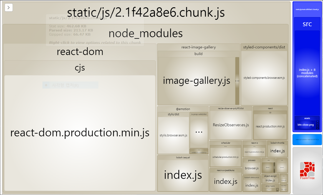Viewport: 323px width, 195px height.
Task: Select the styled-components/dist group header
Action: point(264,47)
